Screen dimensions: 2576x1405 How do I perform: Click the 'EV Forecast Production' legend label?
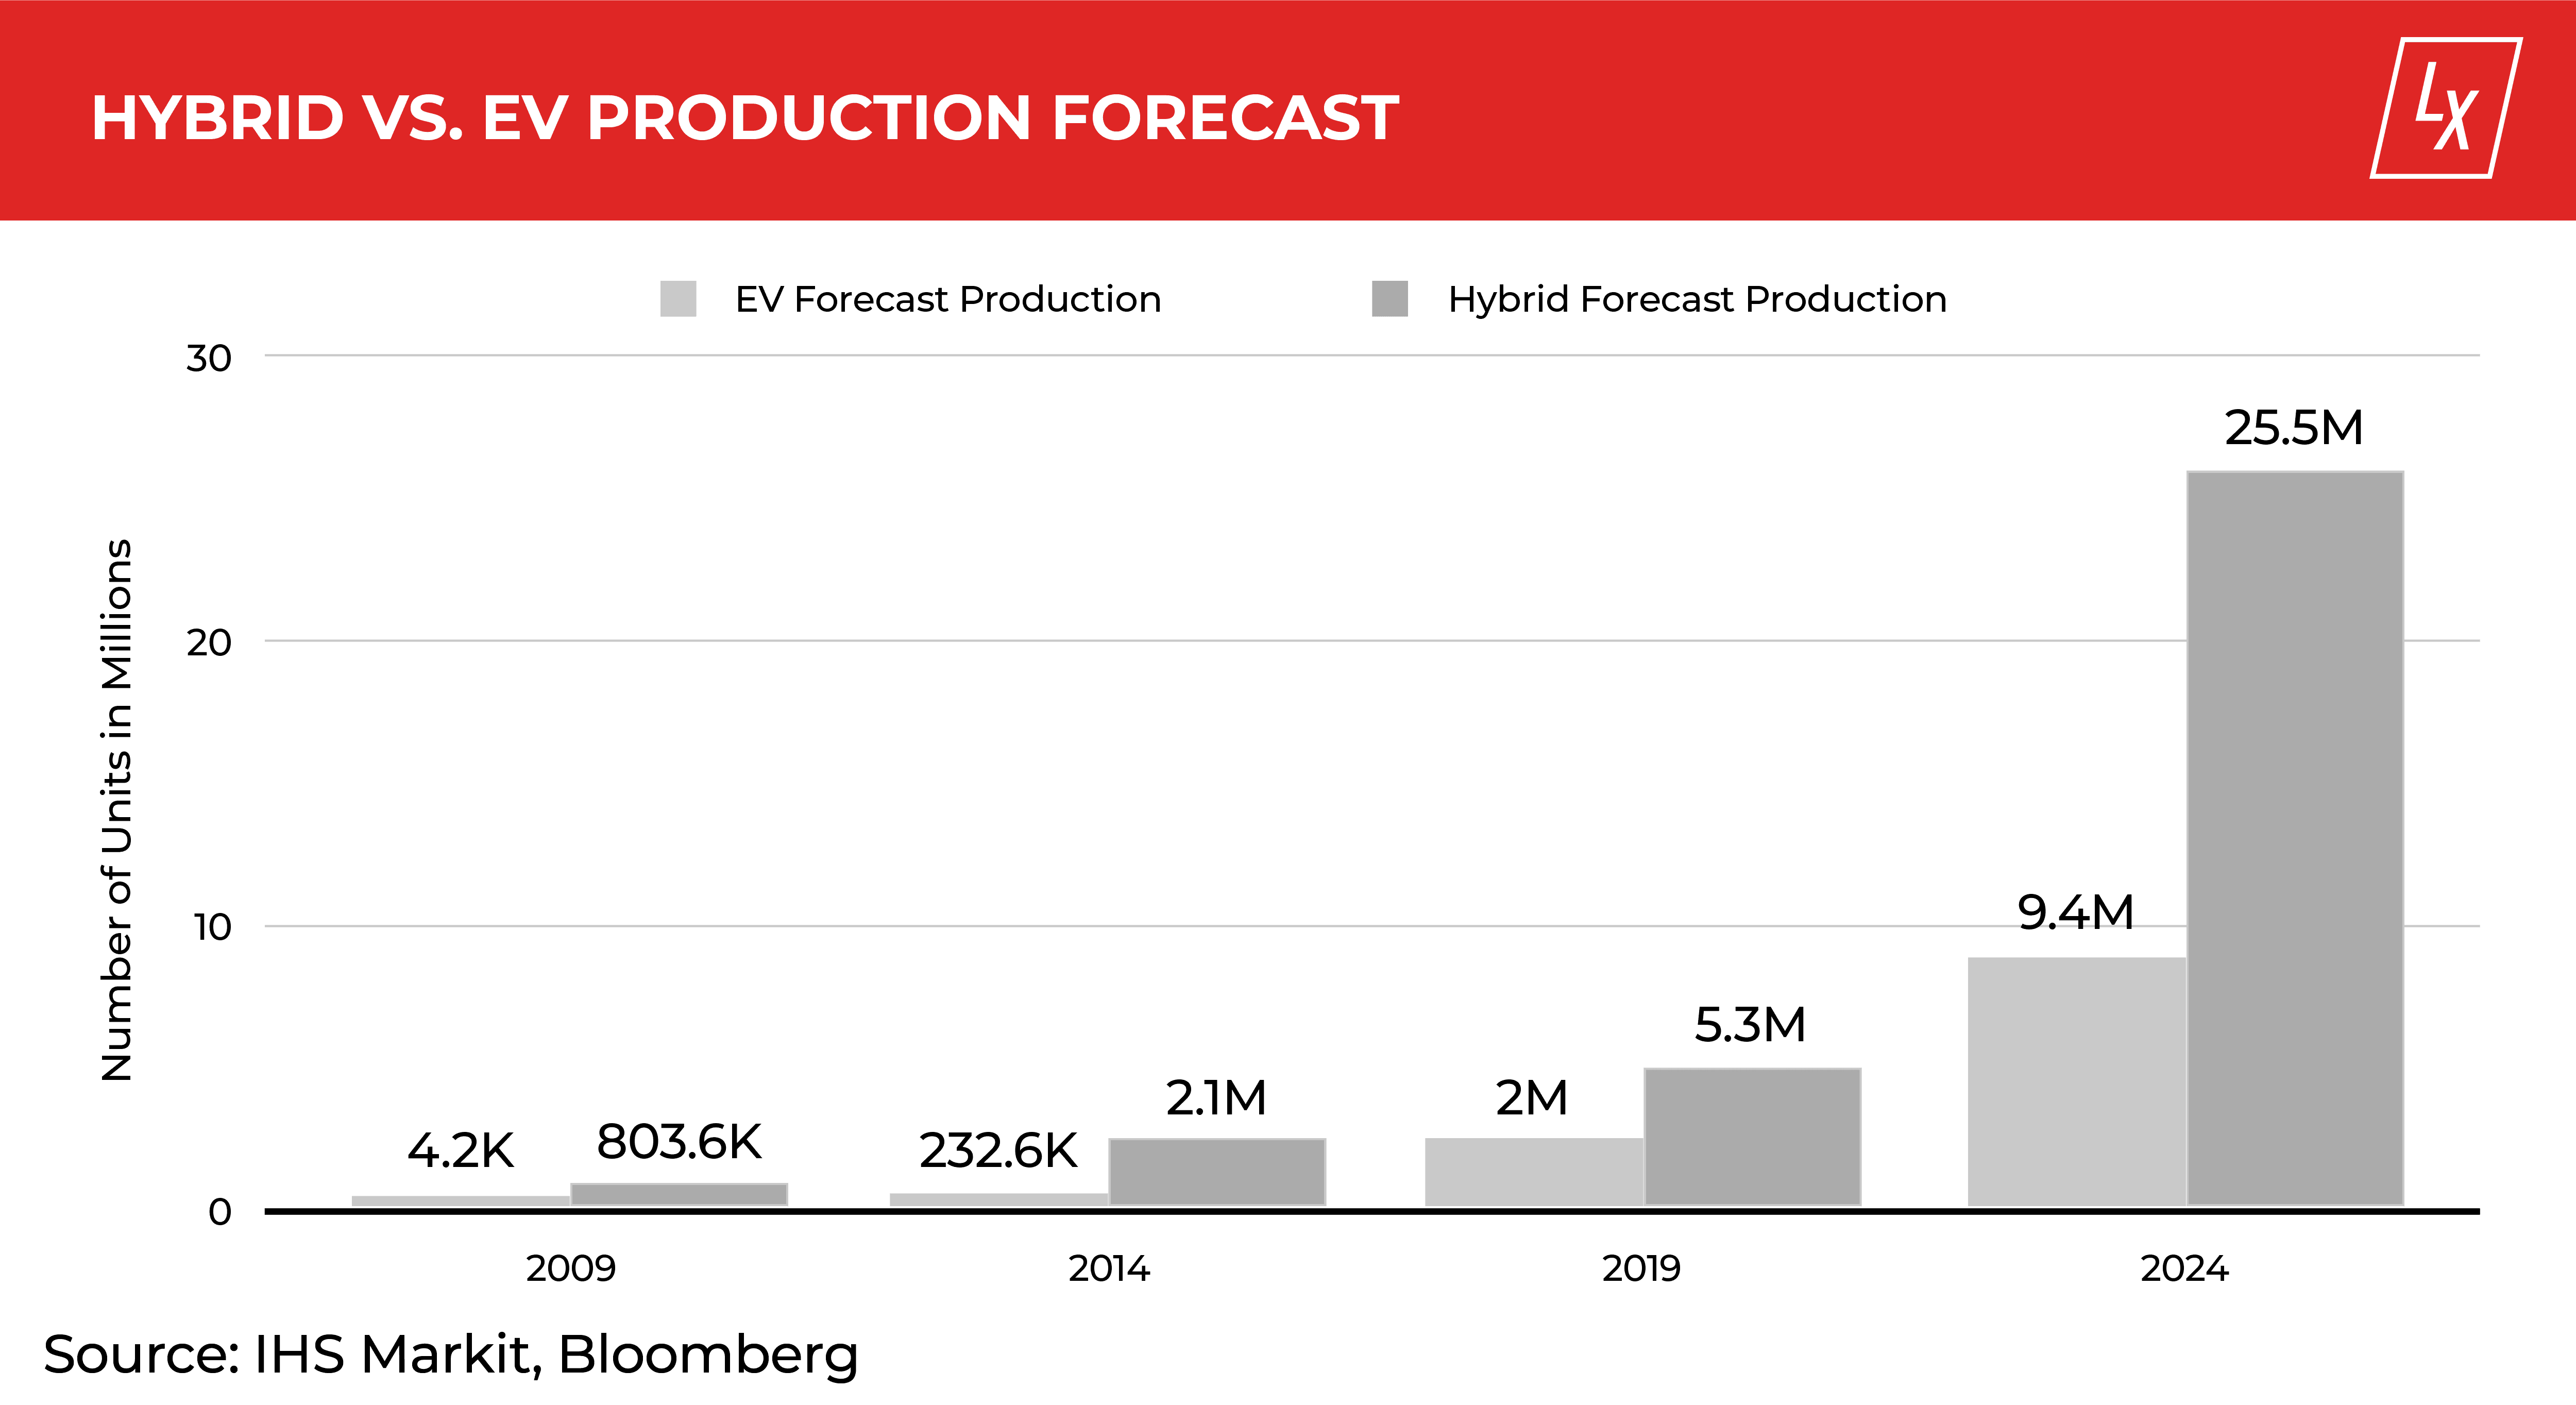point(948,299)
